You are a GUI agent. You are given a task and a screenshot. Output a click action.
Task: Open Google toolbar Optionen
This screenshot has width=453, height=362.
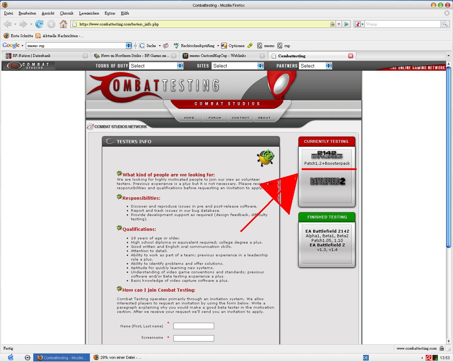pos(233,46)
